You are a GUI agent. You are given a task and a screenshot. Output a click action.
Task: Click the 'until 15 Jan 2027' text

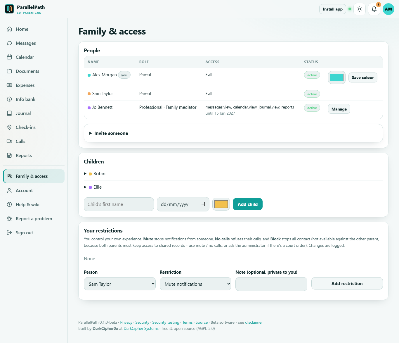pos(220,113)
